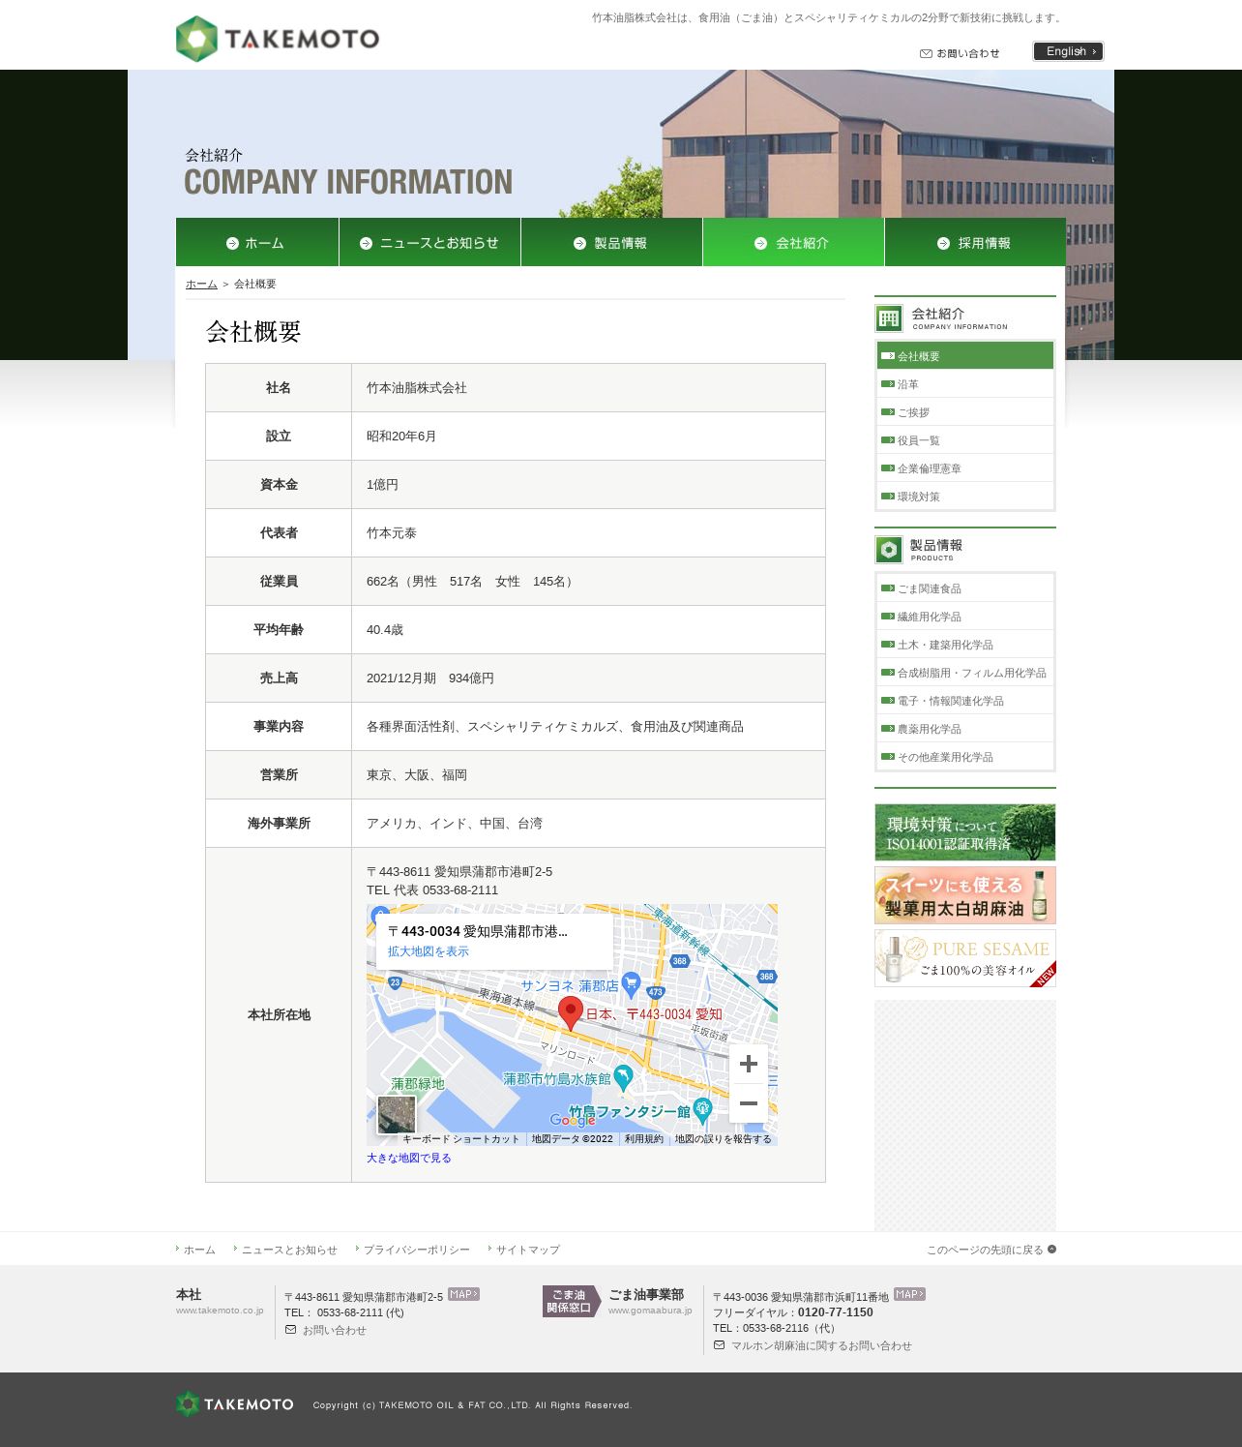The width and height of the screenshot is (1242, 1447).
Task: Click 地図の誤りを報告する on the map
Action: coord(724,1139)
